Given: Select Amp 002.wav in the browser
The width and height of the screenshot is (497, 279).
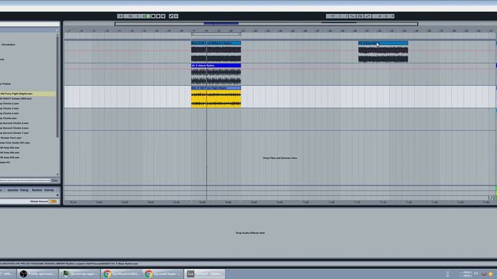Looking at the screenshot, I should coord(9,148).
